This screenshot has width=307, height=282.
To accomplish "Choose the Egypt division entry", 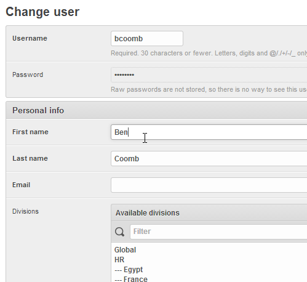I will (129, 270).
